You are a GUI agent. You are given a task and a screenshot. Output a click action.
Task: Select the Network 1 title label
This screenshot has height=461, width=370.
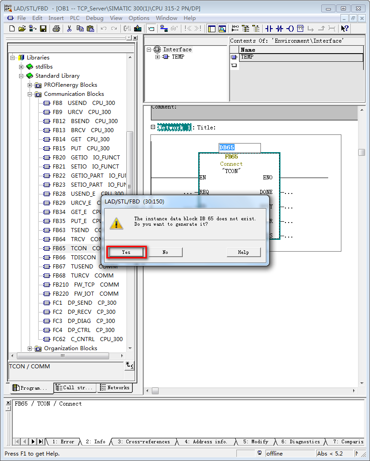(174, 127)
